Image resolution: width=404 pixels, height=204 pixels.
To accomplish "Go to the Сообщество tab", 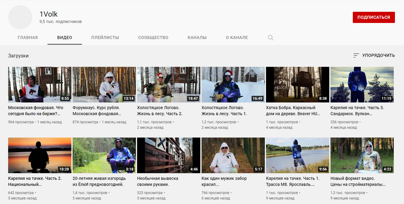I will tap(153, 38).
